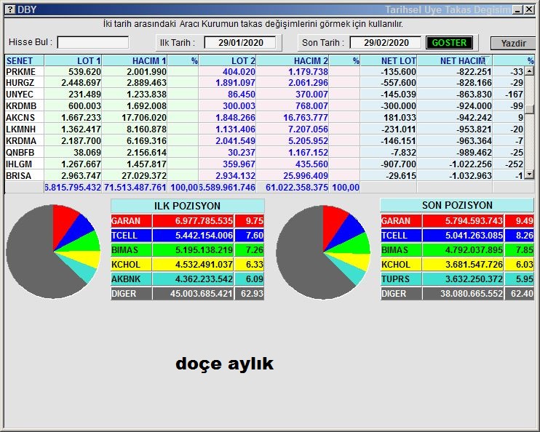
Task: Select the Son Tarih date field
Action: (385, 43)
